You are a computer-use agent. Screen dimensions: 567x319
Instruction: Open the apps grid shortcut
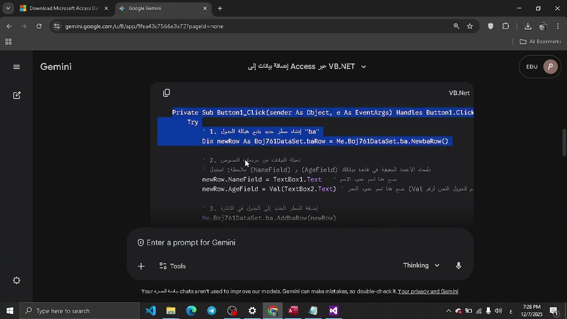(8, 42)
